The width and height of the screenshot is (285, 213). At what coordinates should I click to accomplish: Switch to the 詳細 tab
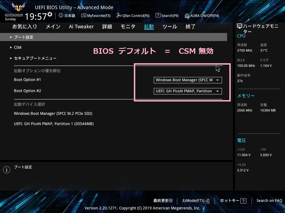coord(107,27)
